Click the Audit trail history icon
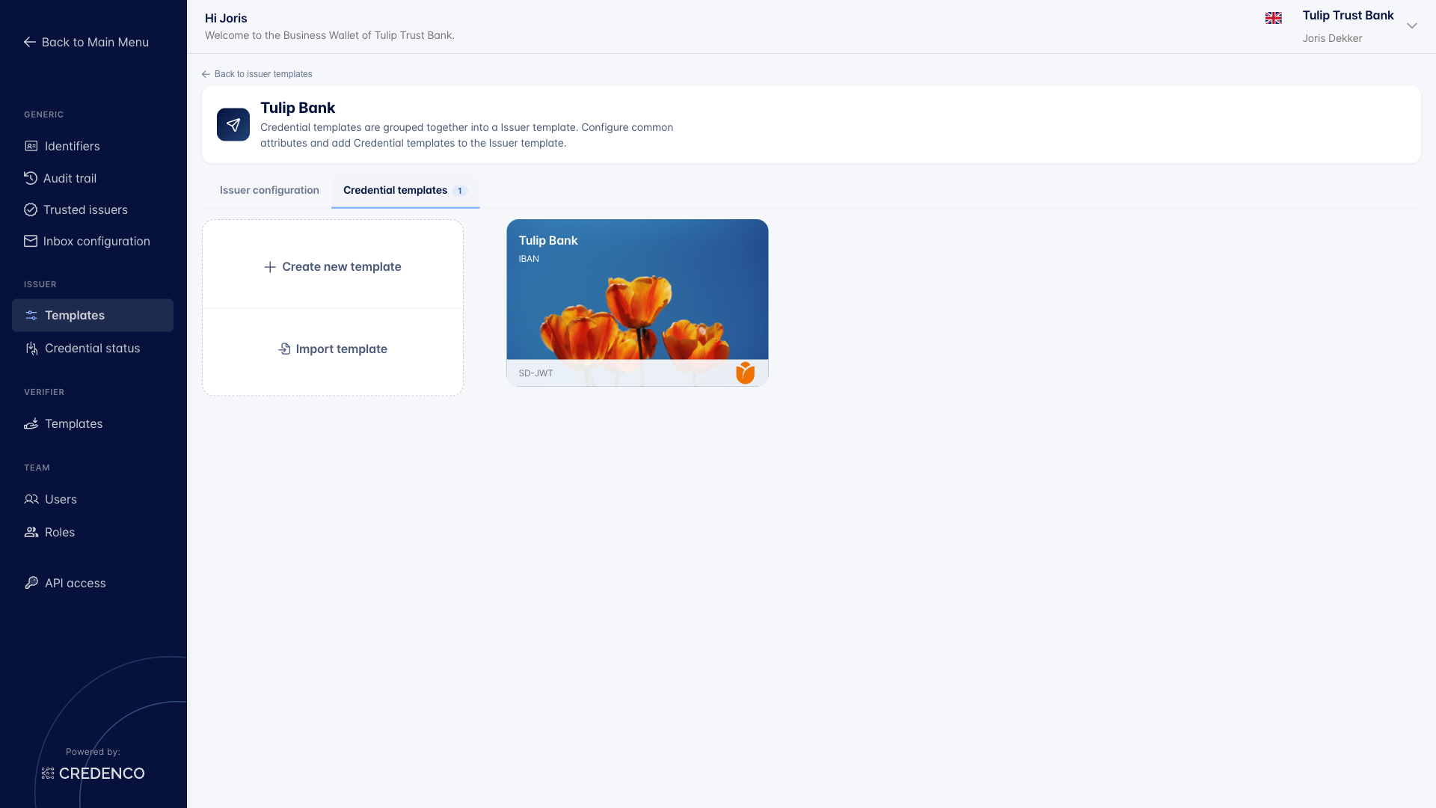 [x=30, y=178]
